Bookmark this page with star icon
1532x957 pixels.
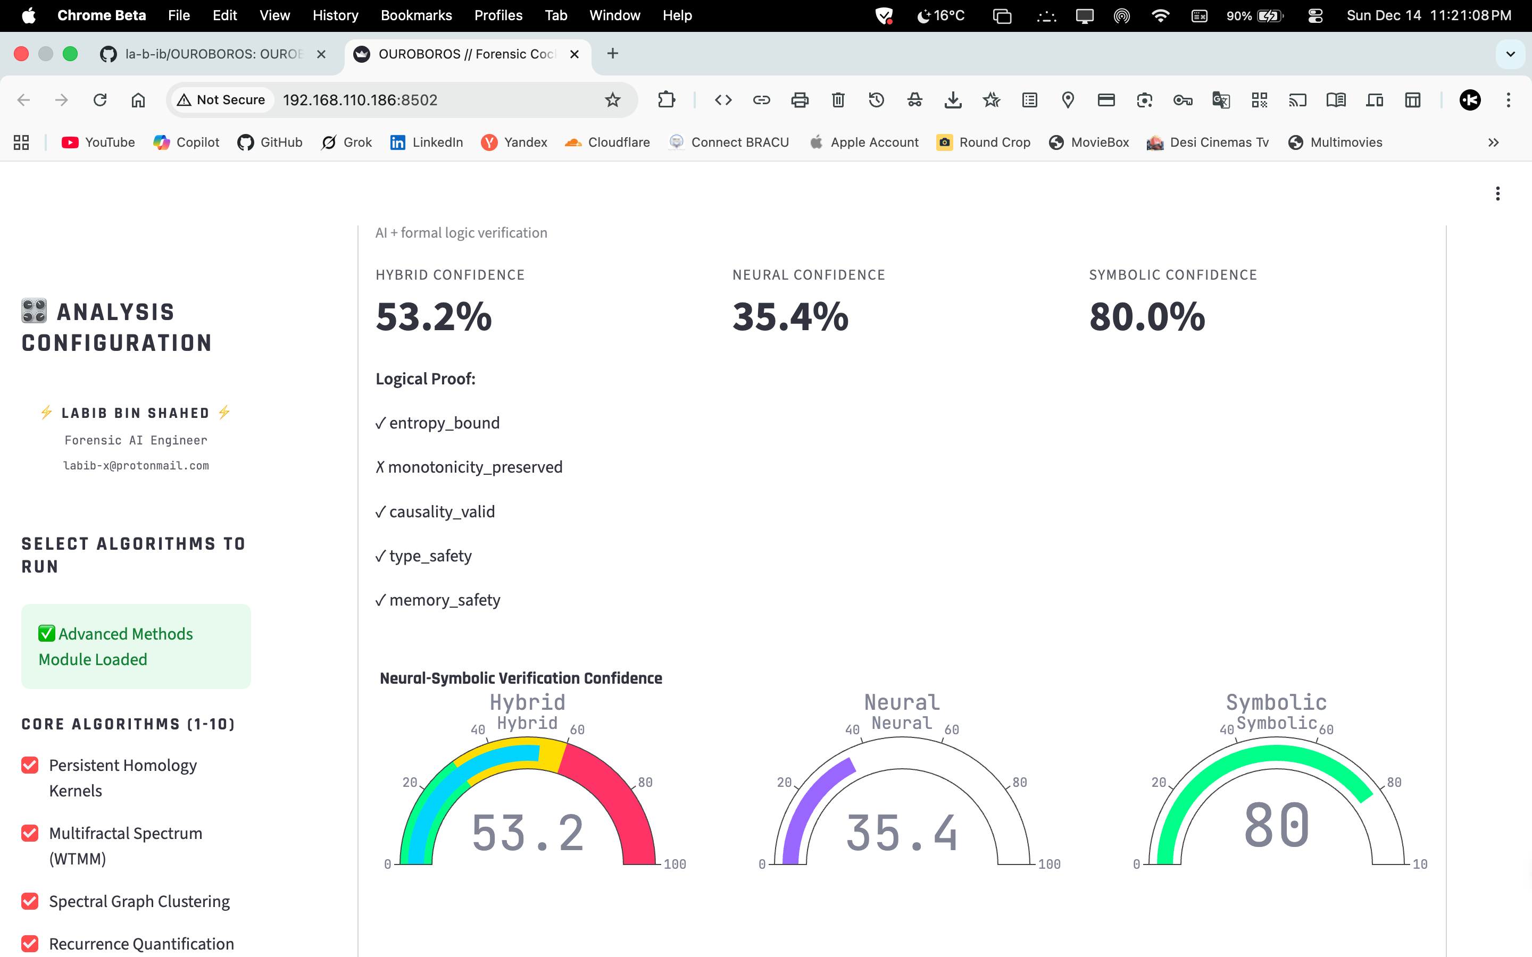[x=612, y=100]
